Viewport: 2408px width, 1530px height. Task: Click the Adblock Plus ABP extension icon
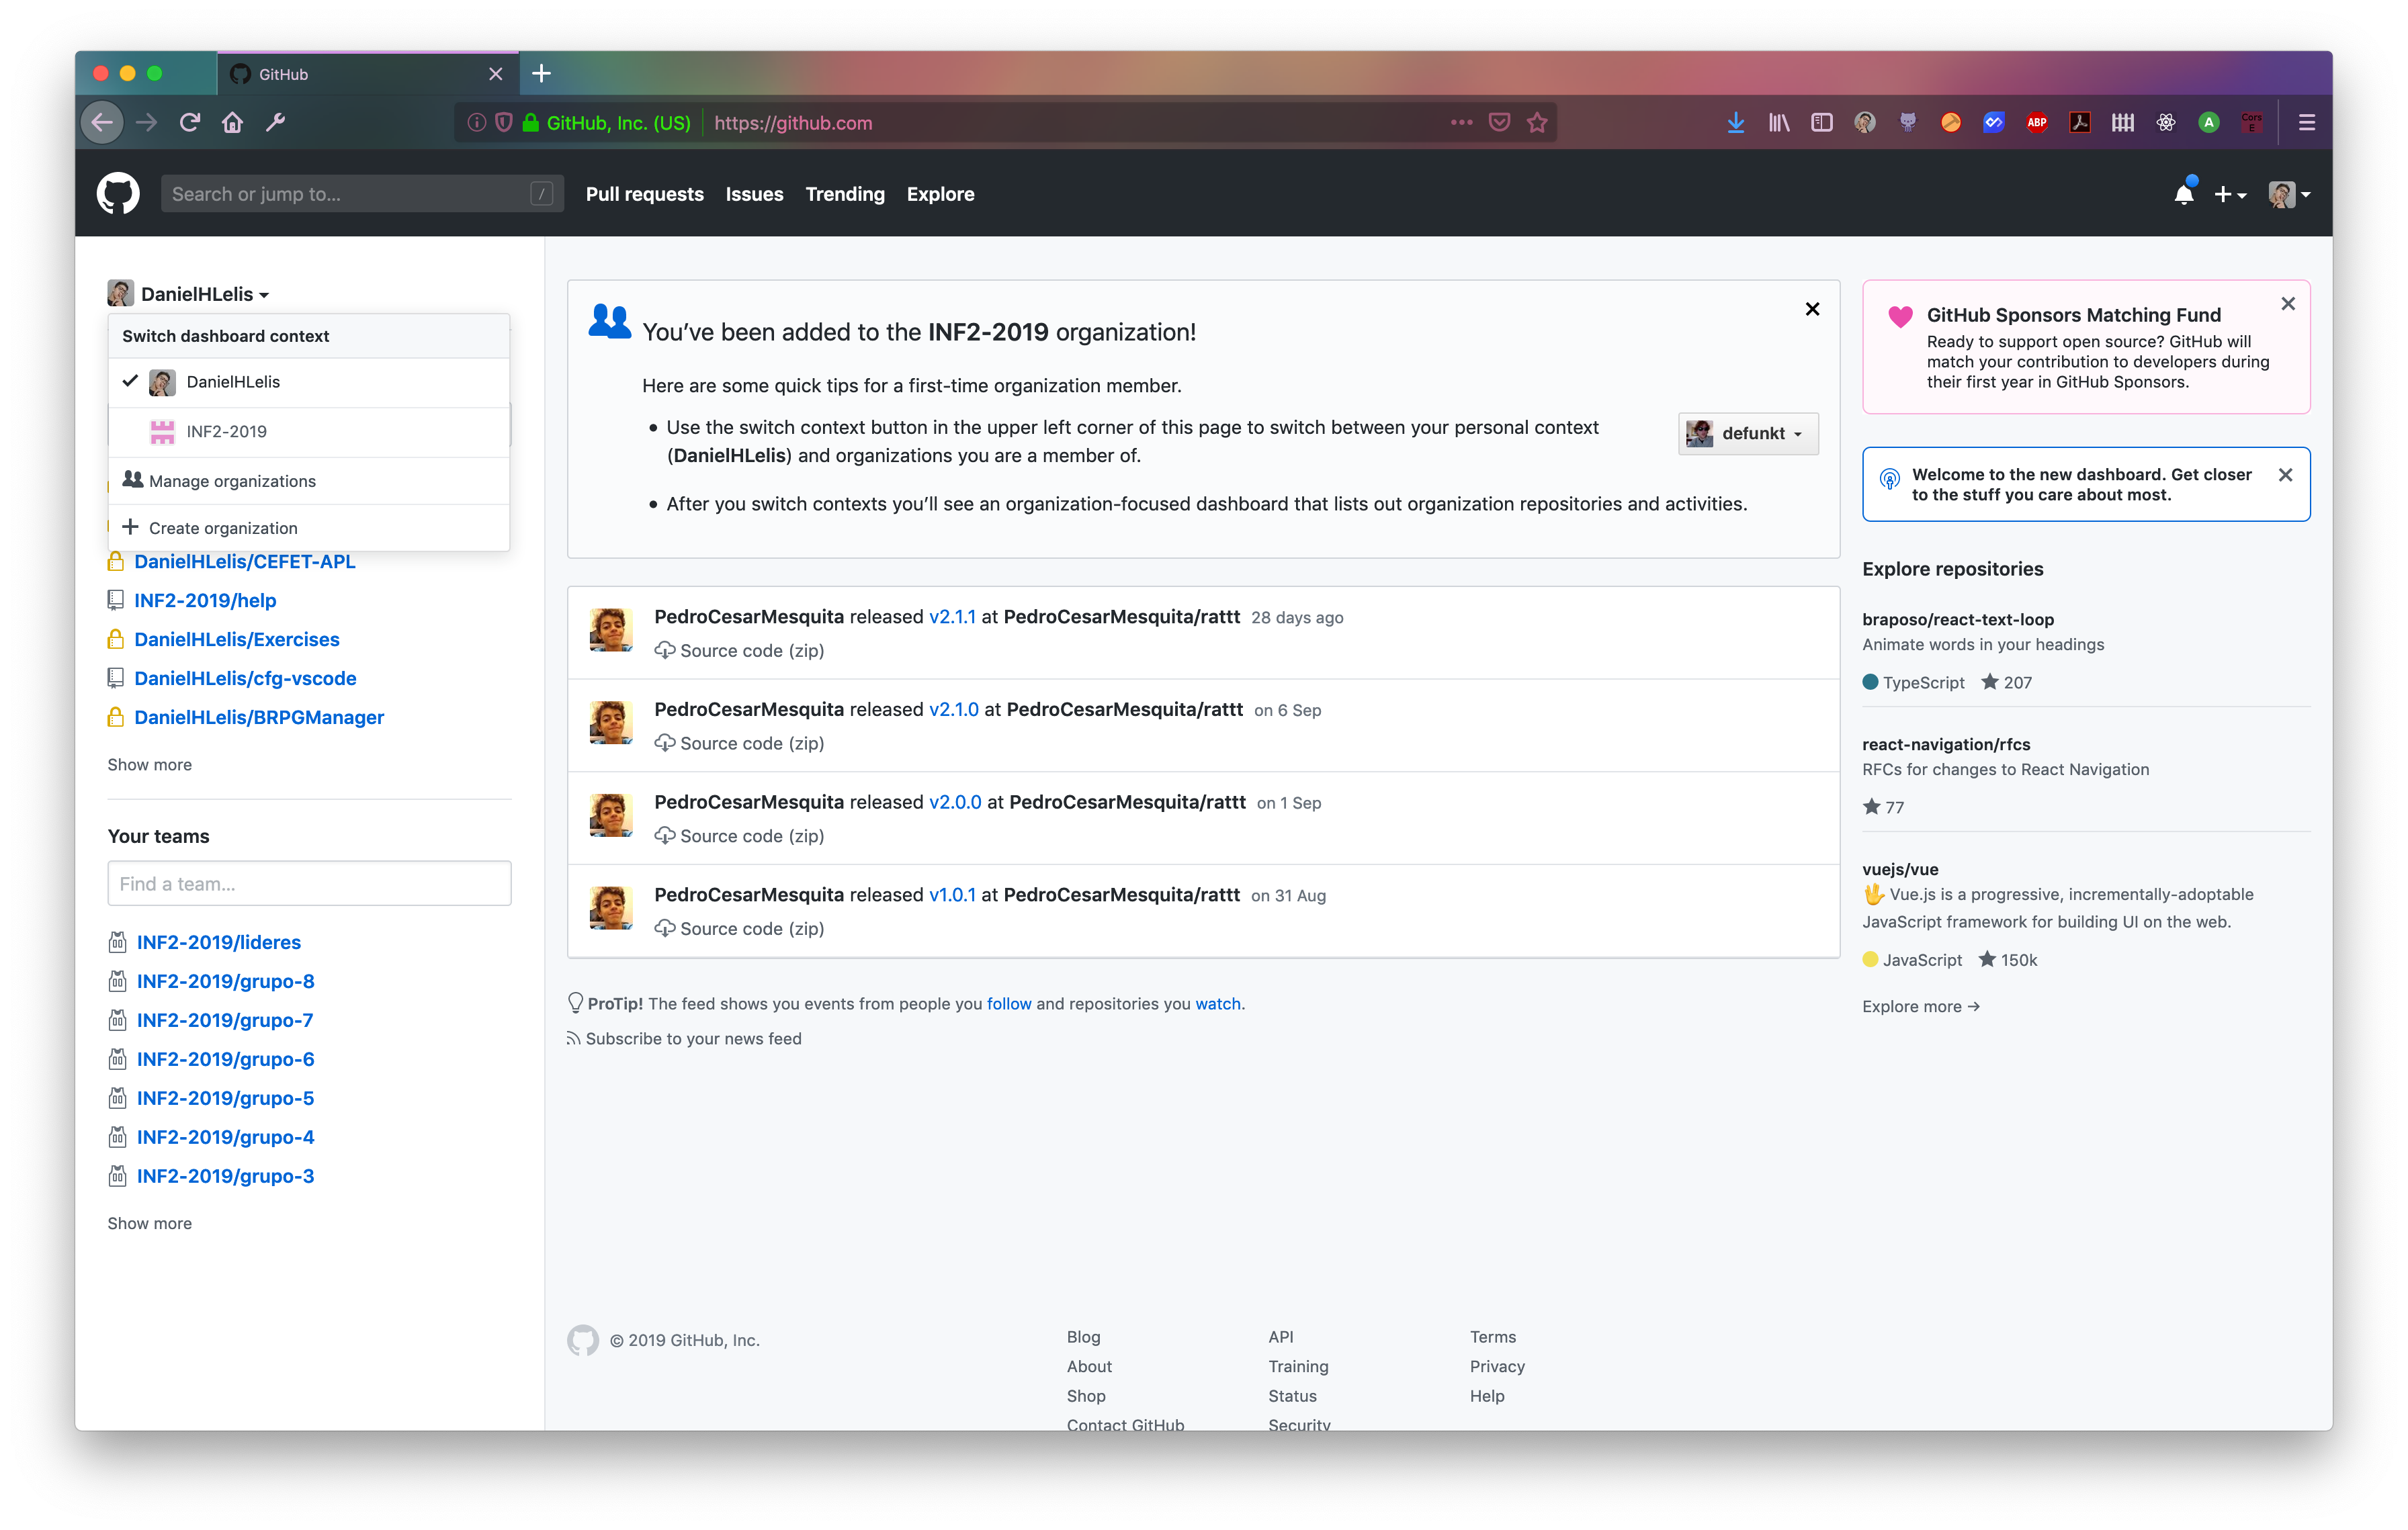click(2037, 123)
